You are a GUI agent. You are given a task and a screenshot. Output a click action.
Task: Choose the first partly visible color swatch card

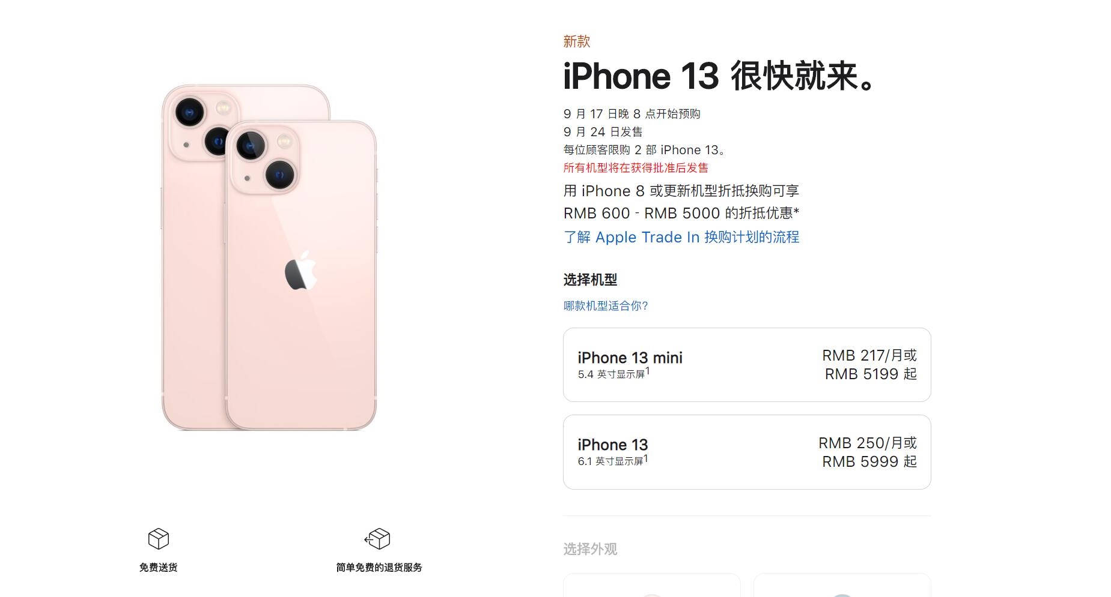tap(652, 585)
